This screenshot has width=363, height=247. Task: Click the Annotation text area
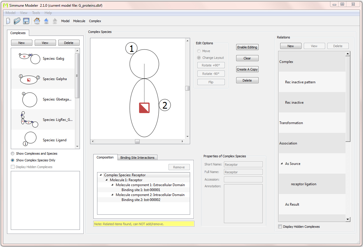243,204
